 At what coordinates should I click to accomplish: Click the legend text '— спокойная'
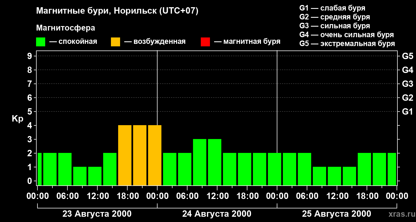(73, 42)
